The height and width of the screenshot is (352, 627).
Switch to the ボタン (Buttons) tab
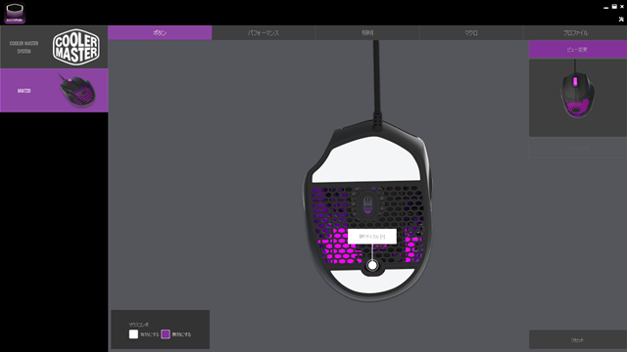tap(160, 32)
